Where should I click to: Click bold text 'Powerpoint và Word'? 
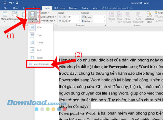pyautogui.click(x=77, y=113)
